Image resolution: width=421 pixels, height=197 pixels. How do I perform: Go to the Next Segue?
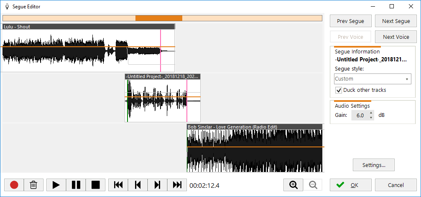coord(396,21)
